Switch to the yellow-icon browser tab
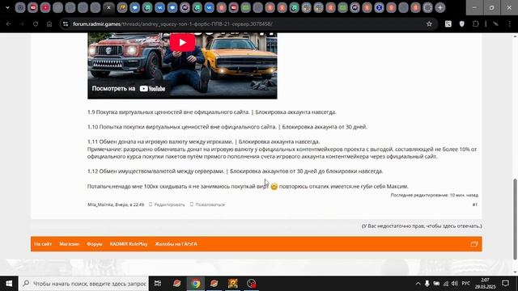518x291 pixels. (x=122, y=7)
